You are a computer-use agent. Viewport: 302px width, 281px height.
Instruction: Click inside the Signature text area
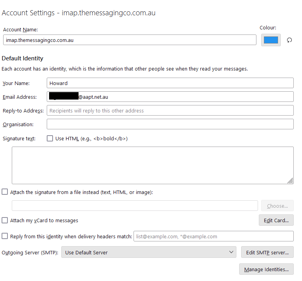point(152,165)
